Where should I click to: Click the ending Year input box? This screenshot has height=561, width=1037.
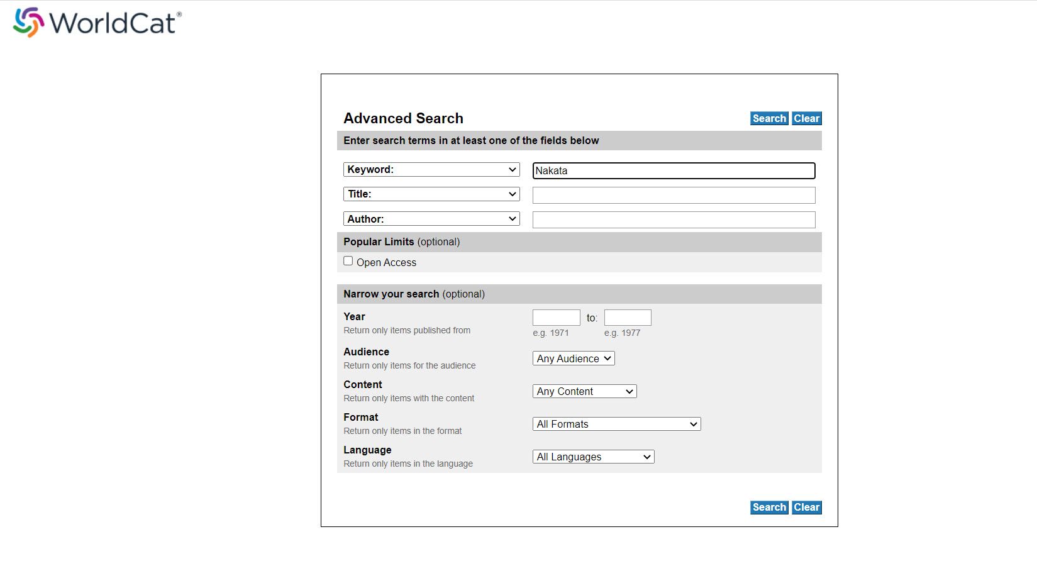coord(628,318)
